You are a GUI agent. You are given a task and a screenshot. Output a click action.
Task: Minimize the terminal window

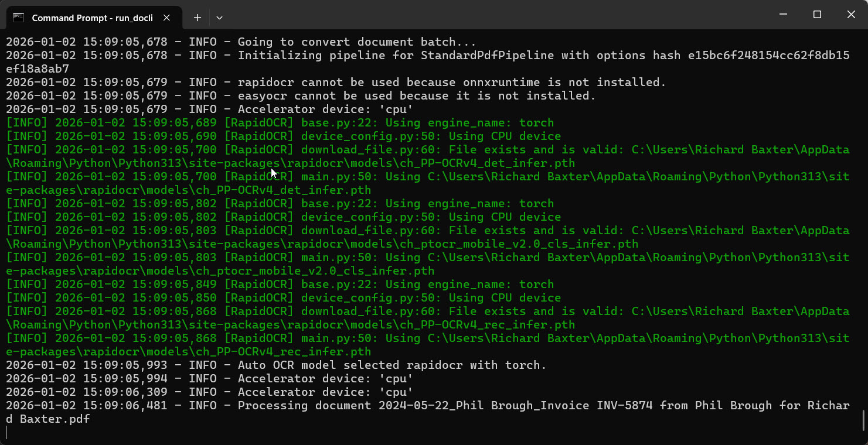(x=783, y=15)
